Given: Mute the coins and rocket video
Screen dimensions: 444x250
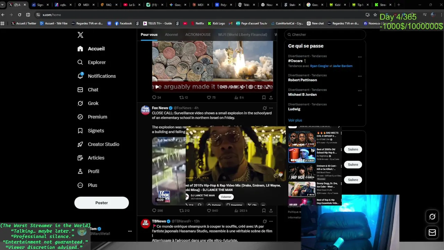Looking at the screenshot, I should click(242, 87).
